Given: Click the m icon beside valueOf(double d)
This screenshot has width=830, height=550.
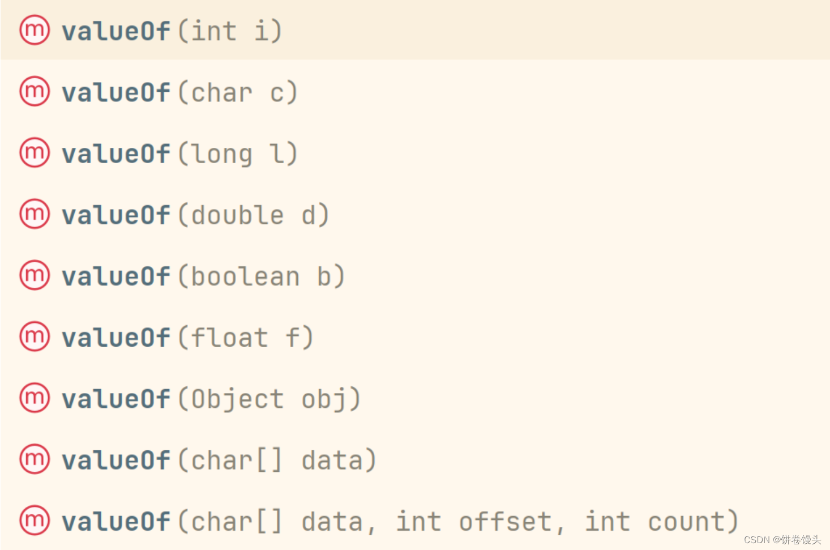Looking at the screenshot, I should (x=34, y=214).
